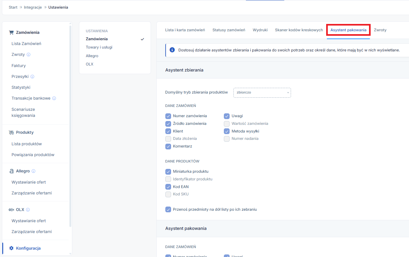Check the Identyfikator produktu option
Image resolution: width=409 pixels, height=257 pixels.
(x=168, y=179)
